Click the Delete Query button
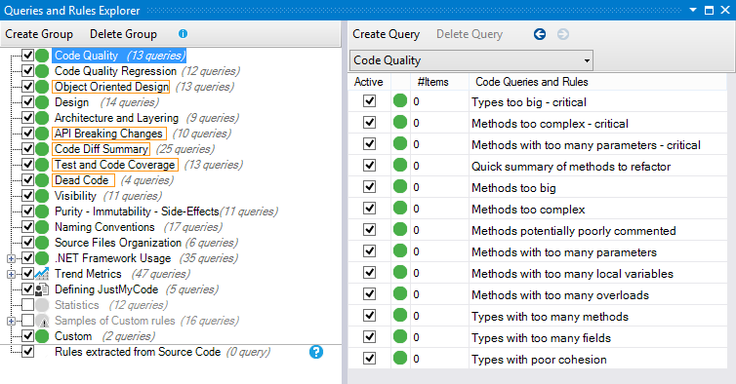This screenshot has width=736, height=384. pos(470,34)
